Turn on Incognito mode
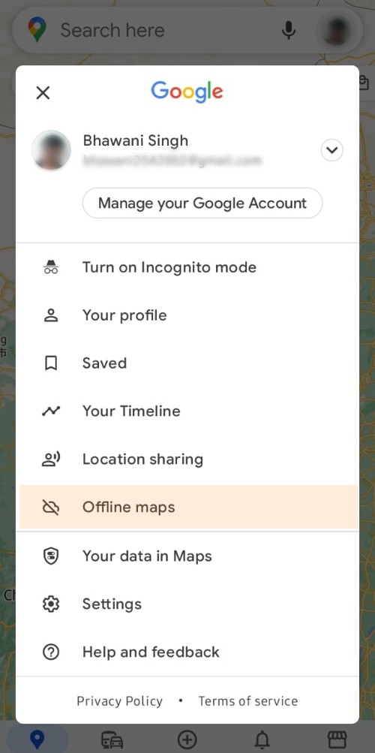 coord(187,267)
